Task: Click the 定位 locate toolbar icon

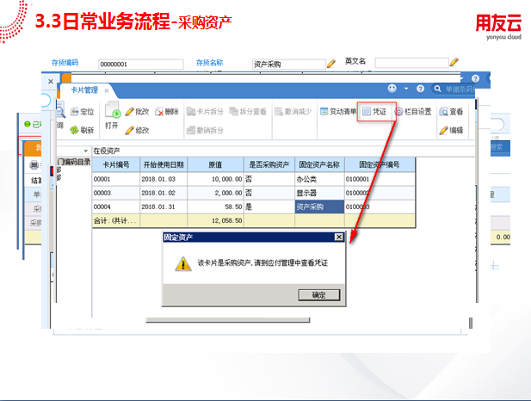Action: (x=75, y=111)
